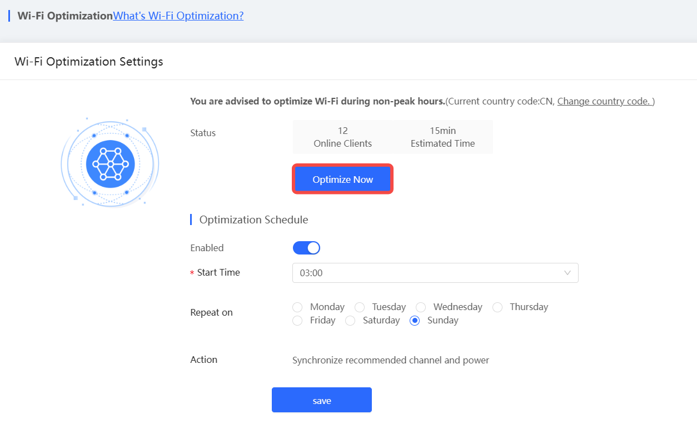
Task: Click the 15min Estimated Time status box
Action: point(442,137)
